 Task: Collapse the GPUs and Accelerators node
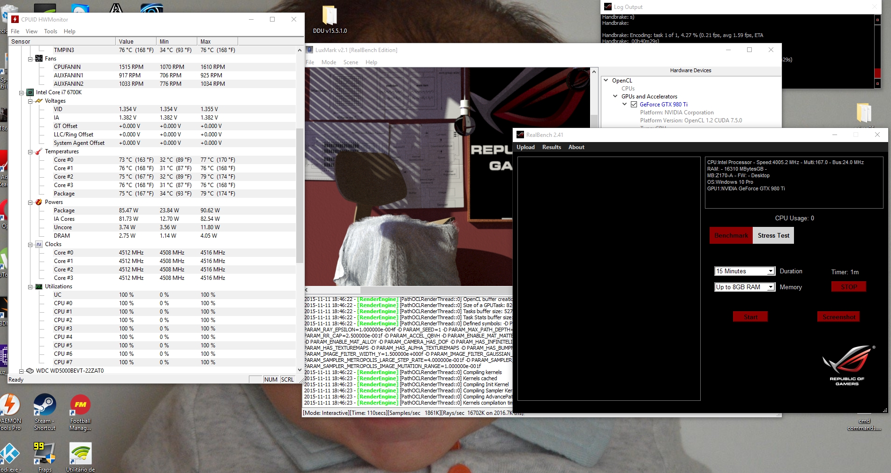(x=615, y=96)
